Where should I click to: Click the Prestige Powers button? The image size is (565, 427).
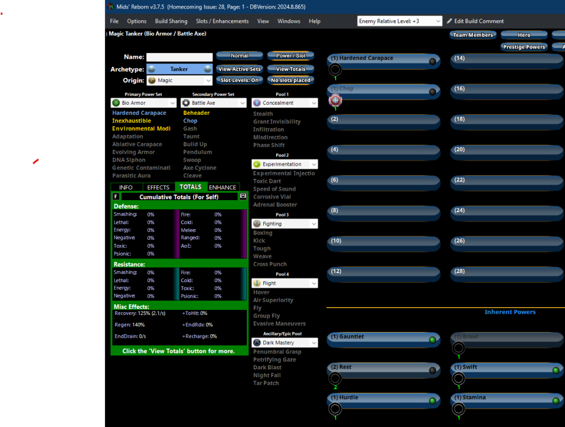pyautogui.click(x=523, y=47)
